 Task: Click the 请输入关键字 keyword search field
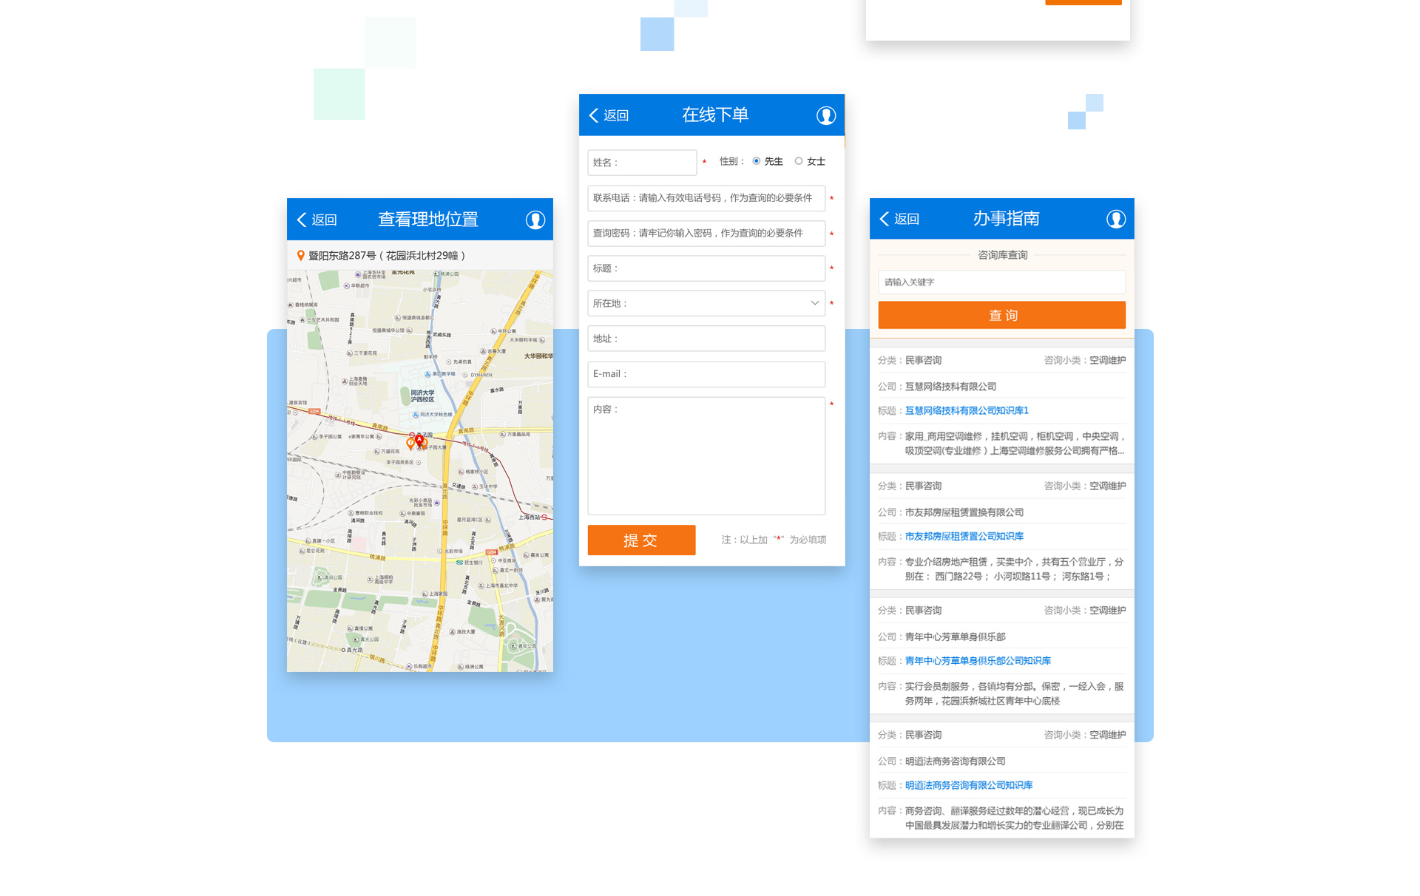pos(1001,282)
